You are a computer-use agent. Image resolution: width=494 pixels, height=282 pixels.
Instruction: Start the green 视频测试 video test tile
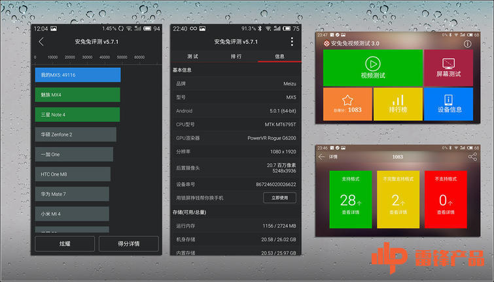click(373, 68)
